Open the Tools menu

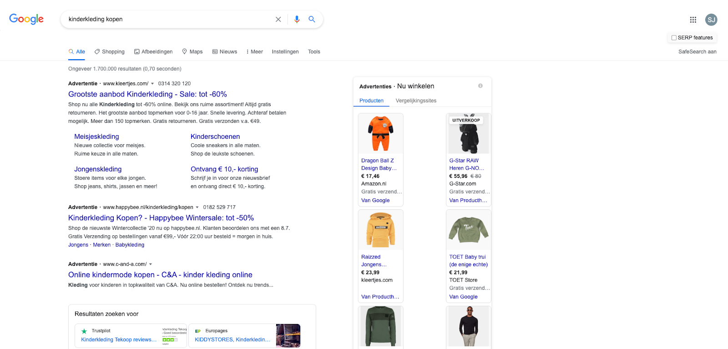click(x=314, y=52)
